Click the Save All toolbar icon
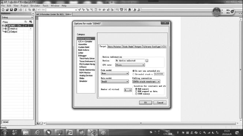Viewport: 243px width, 136px height. click(15, 10)
